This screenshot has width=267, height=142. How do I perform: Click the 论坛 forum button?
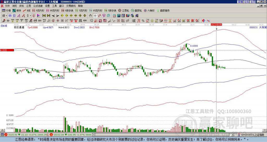click(x=246, y=2)
